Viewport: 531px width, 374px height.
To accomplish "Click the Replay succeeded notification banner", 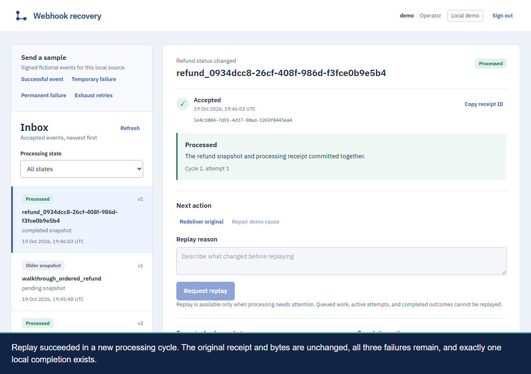I will pyautogui.click(x=265, y=354).
